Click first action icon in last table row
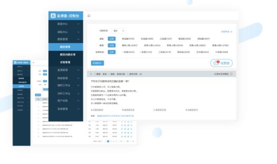The image size is (277, 164). (122, 136)
